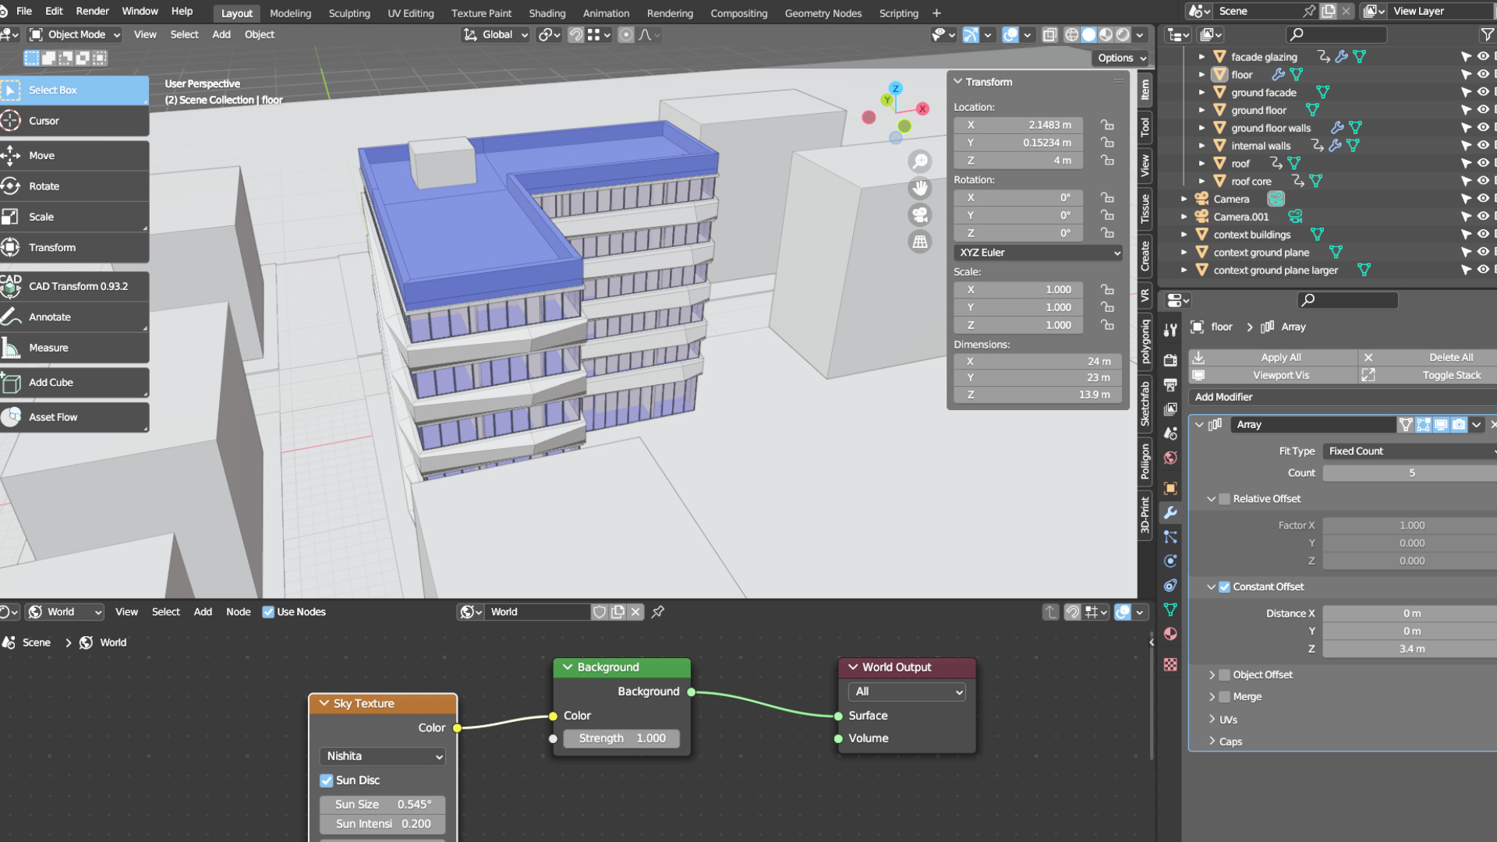Viewport: 1497px width, 842px height.
Task: Open the Node menu in the shader editor
Action: click(239, 611)
